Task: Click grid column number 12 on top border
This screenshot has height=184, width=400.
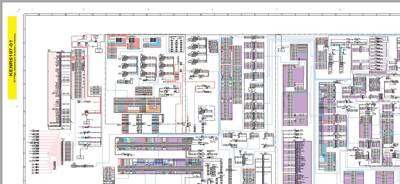Action: coord(147,15)
